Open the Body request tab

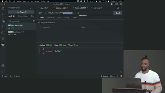tap(67, 18)
